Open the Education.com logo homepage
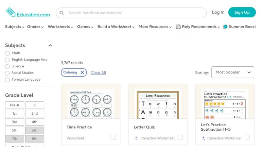 coord(28,12)
